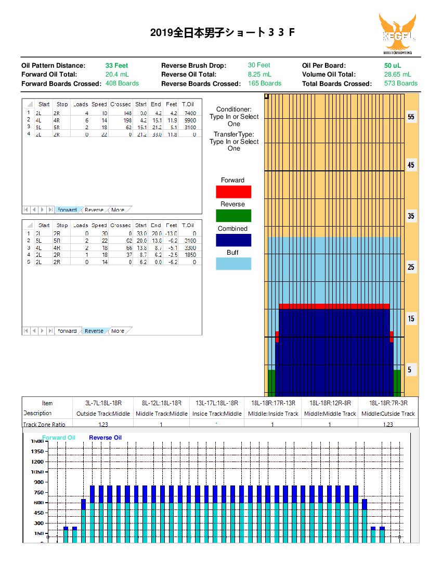Screen dimensions: 442x573
Task: Click the 3L-7L:18L-18R track zone header
Action: (x=103, y=403)
